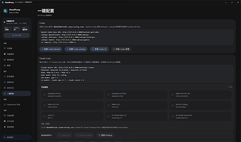
Task: Select the DeepSeek V4 Flash model
Action: coord(136,95)
